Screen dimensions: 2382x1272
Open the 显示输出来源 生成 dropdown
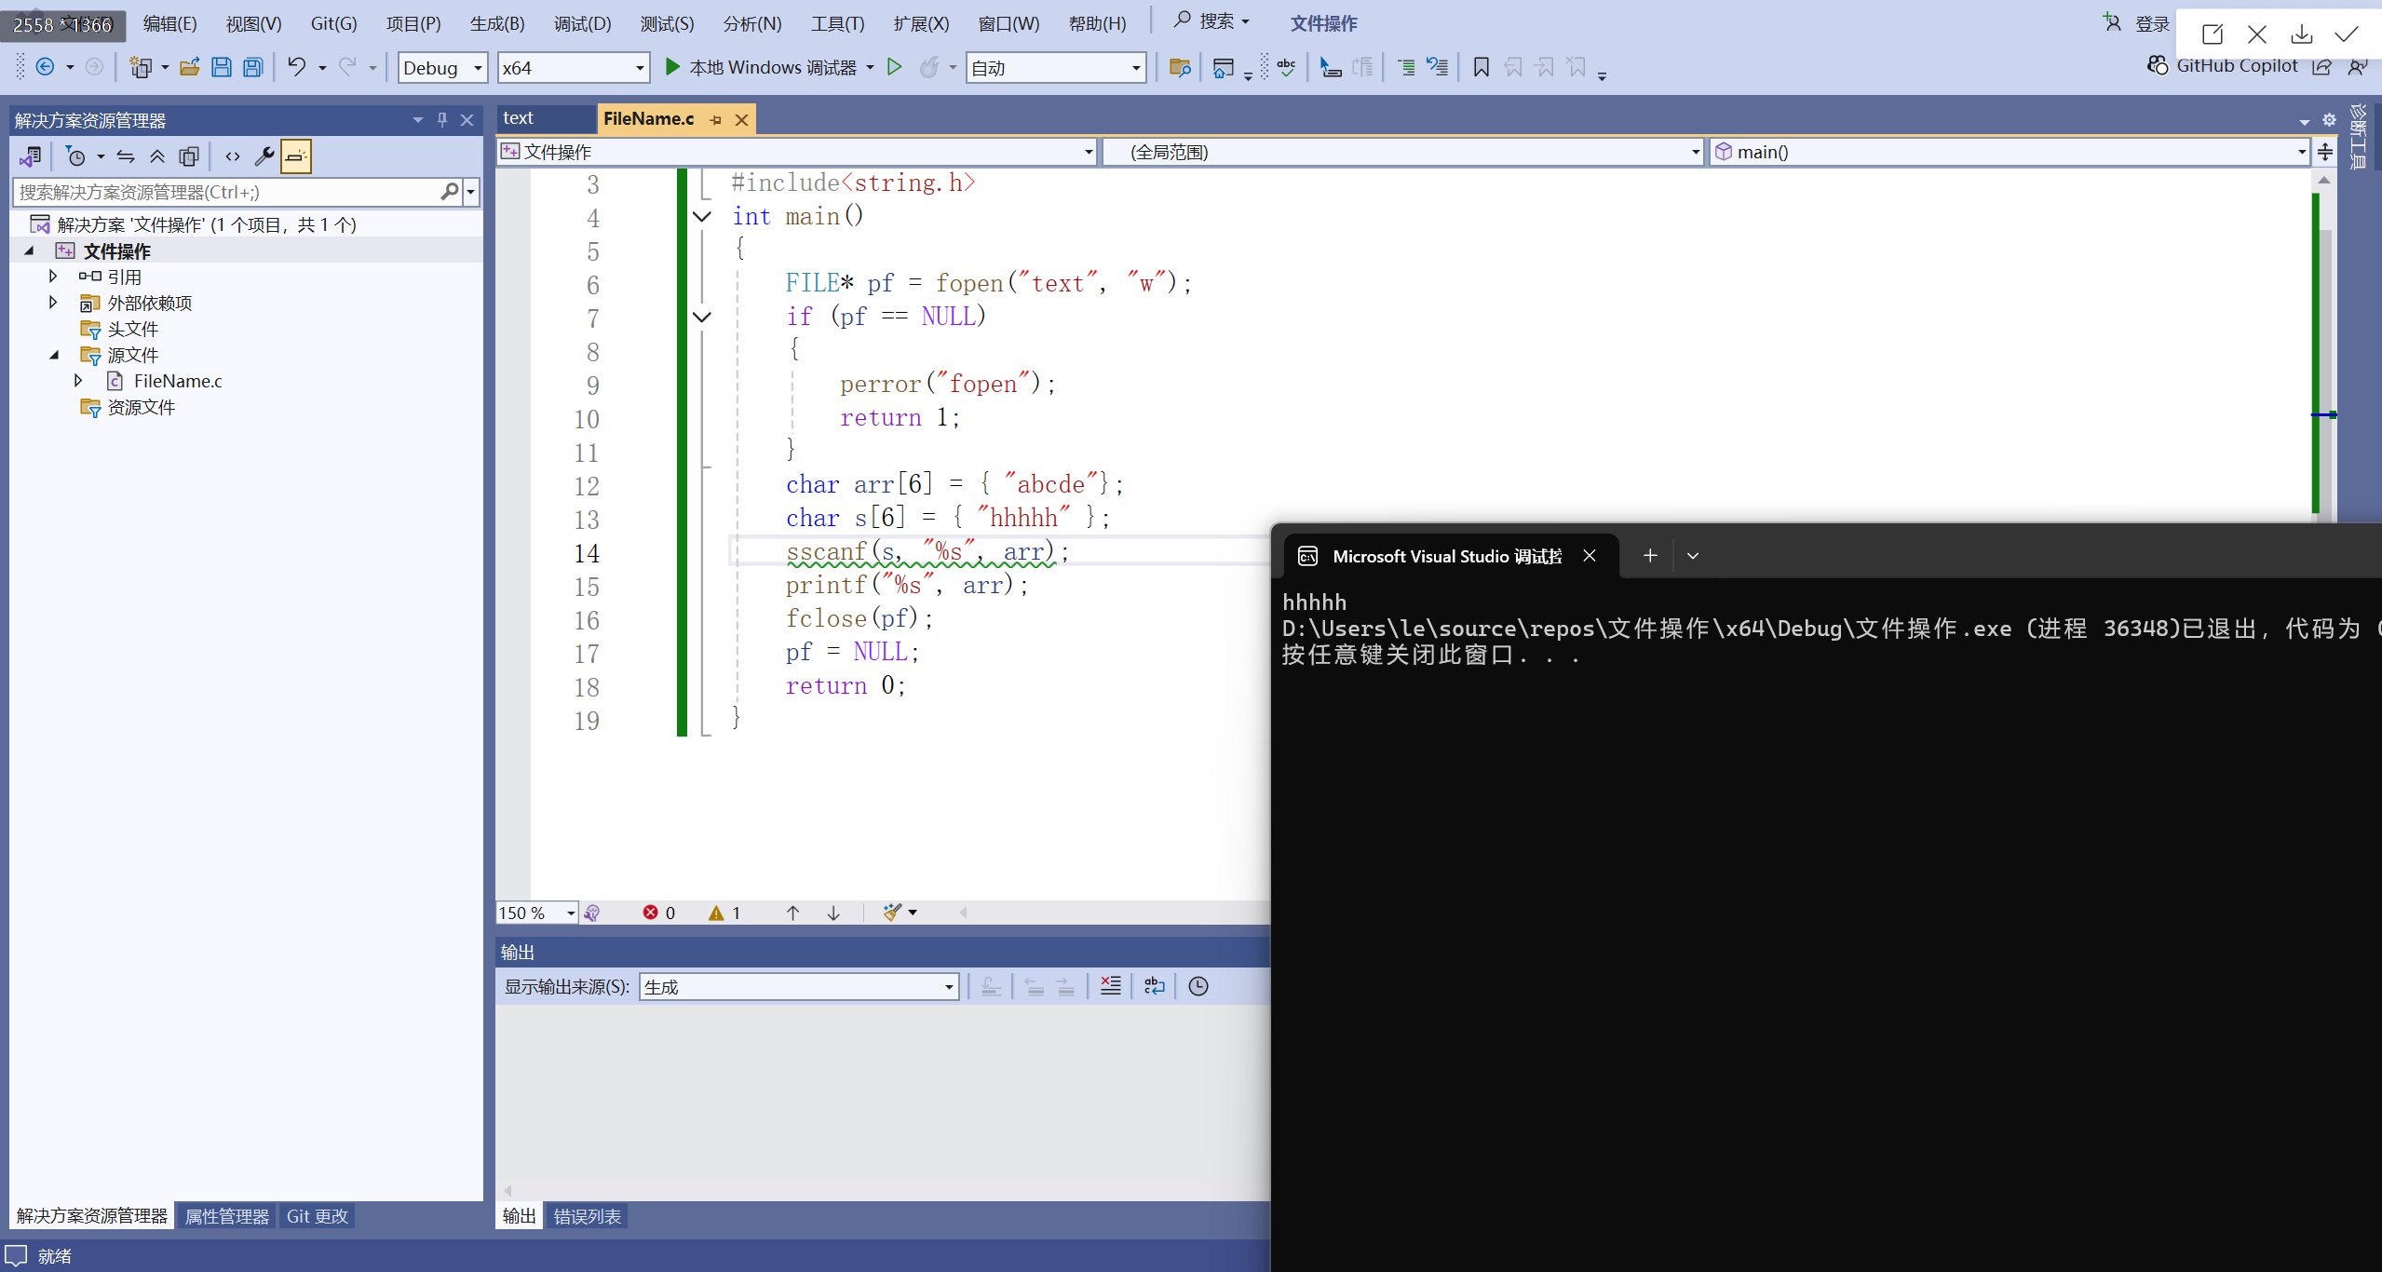[799, 986]
